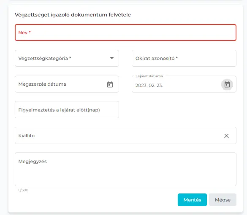The height and width of the screenshot is (215, 247).
Task: Cancel with the Mégse button
Action: tap(223, 200)
